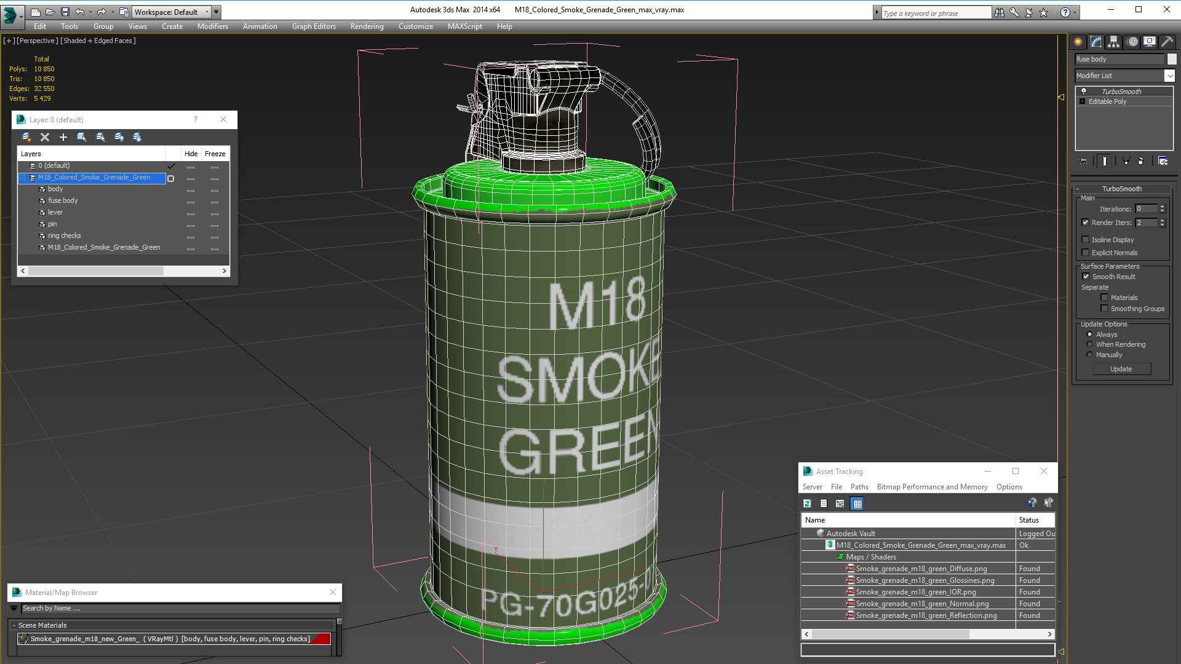This screenshot has height=664, width=1181.
Task: Select Always update radio button
Action: 1089,334
